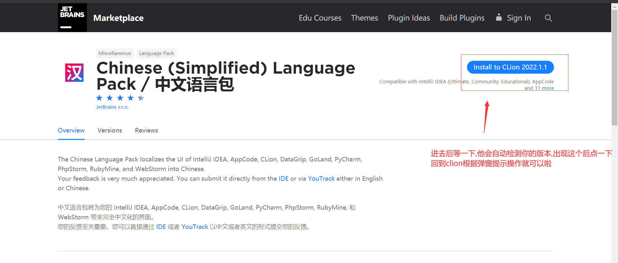Click the user profile icon beside Sign In
618x263 pixels.
[x=499, y=17]
